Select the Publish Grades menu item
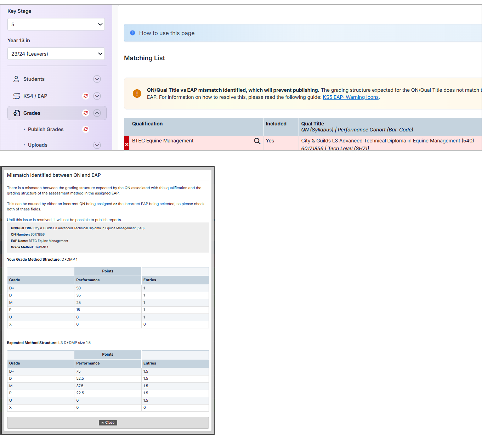 (x=46, y=129)
